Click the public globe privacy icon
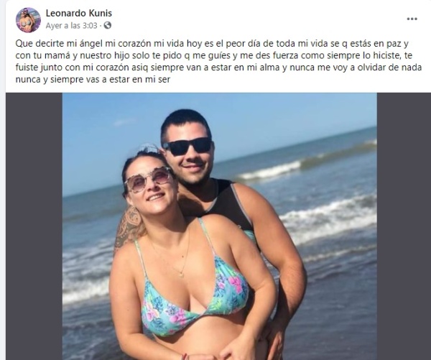This screenshot has width=431, height=360. [x=108, y=26]
